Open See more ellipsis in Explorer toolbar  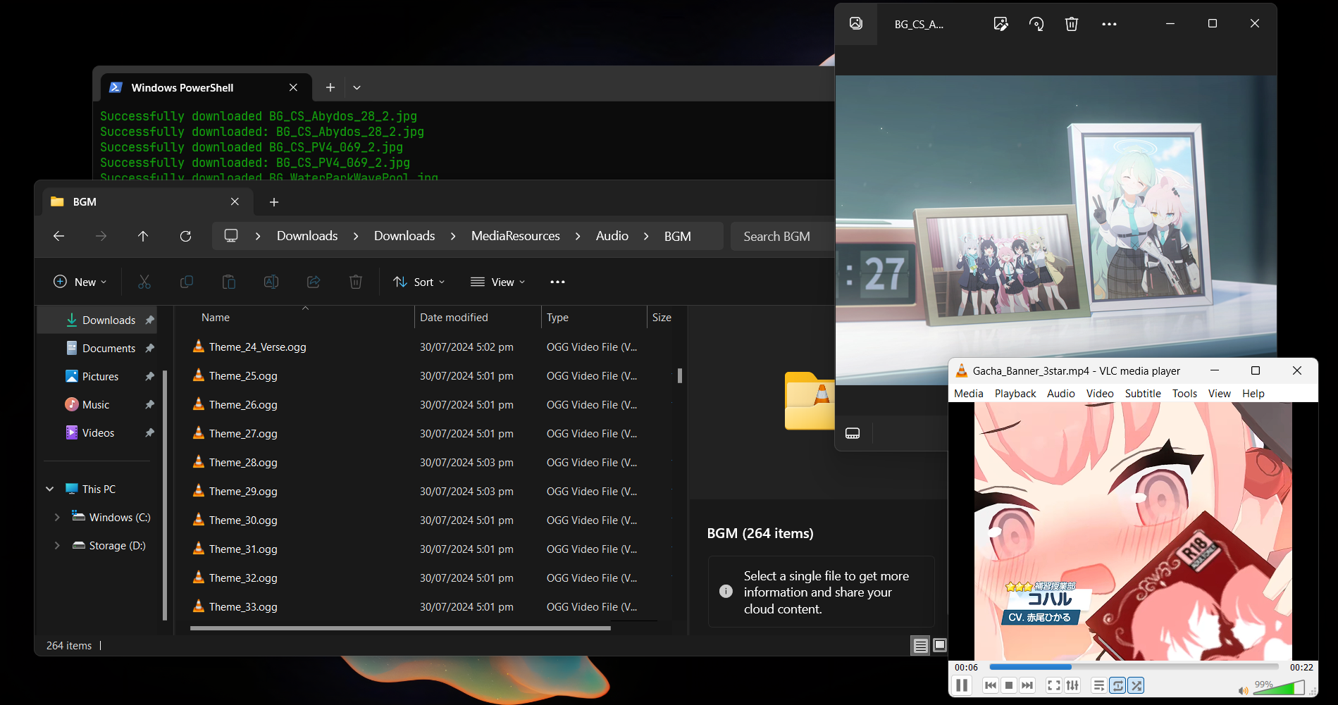point(557,282)
